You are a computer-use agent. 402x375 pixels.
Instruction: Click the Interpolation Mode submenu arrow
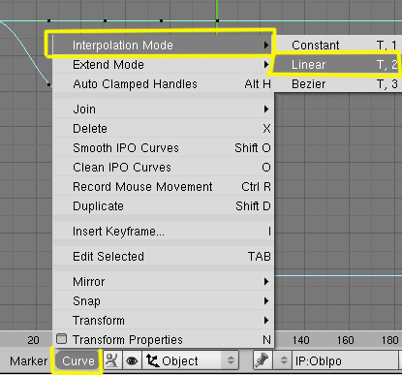coord(266,46)
